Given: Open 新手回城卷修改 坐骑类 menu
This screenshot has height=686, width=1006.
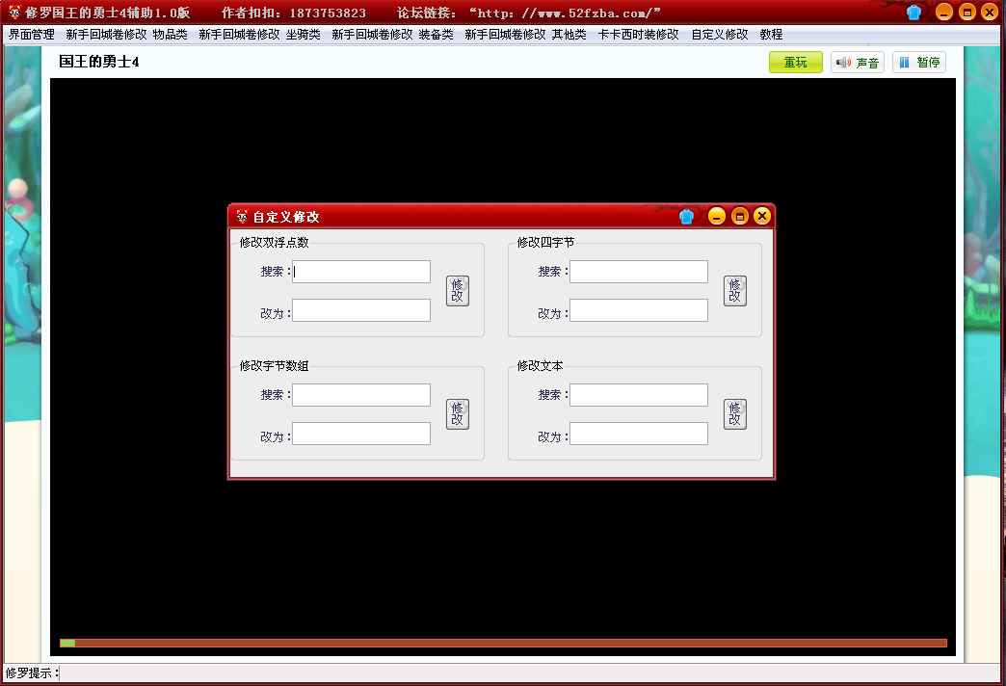Looking at the screenshot, I should [259, 35].
